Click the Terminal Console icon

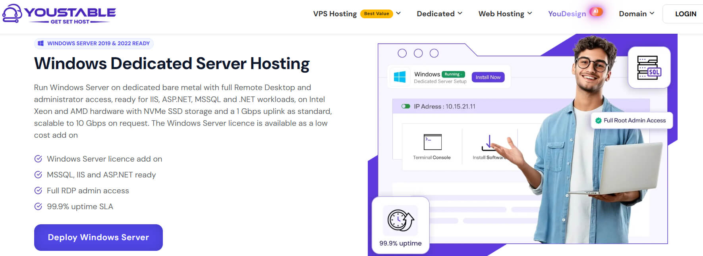(x=433, y=142)
